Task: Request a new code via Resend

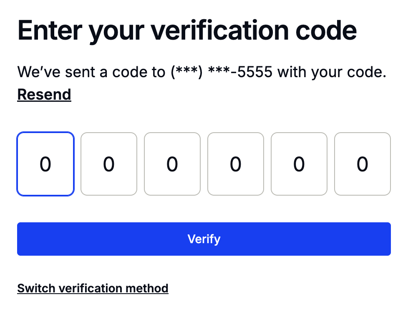Action: point(44,95)
